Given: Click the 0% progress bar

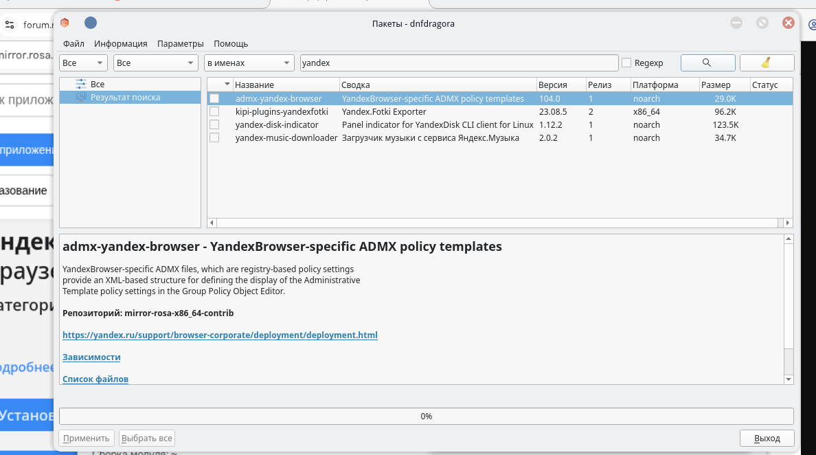Looking at the screenshot, I should click(427, 416).
